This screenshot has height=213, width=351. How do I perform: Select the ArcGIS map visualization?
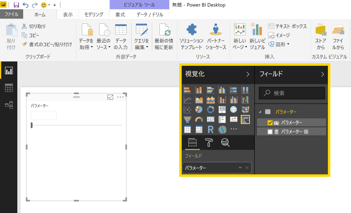(222, 130)
